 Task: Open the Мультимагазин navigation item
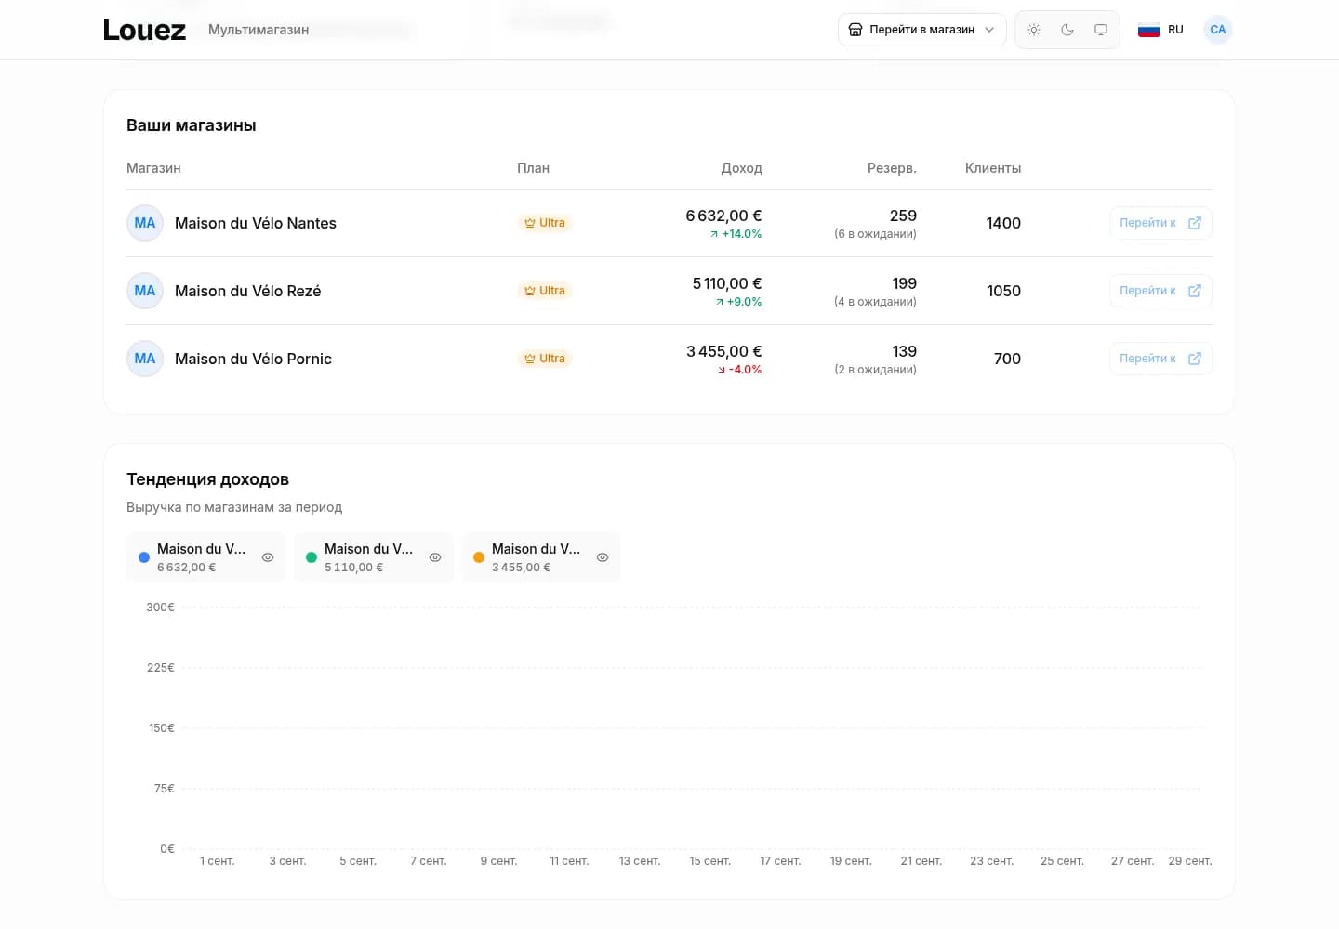pyautogui.click(x=259, y=30)
